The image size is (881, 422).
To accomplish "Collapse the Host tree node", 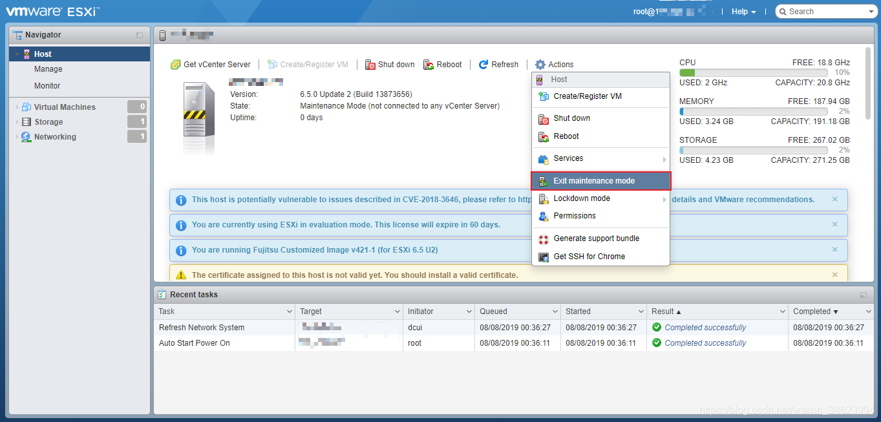I will pos(17,54).
